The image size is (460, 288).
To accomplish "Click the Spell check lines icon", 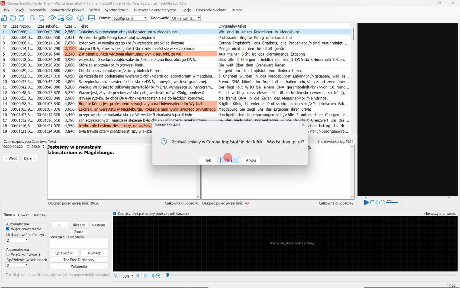I will pos(61,18).
